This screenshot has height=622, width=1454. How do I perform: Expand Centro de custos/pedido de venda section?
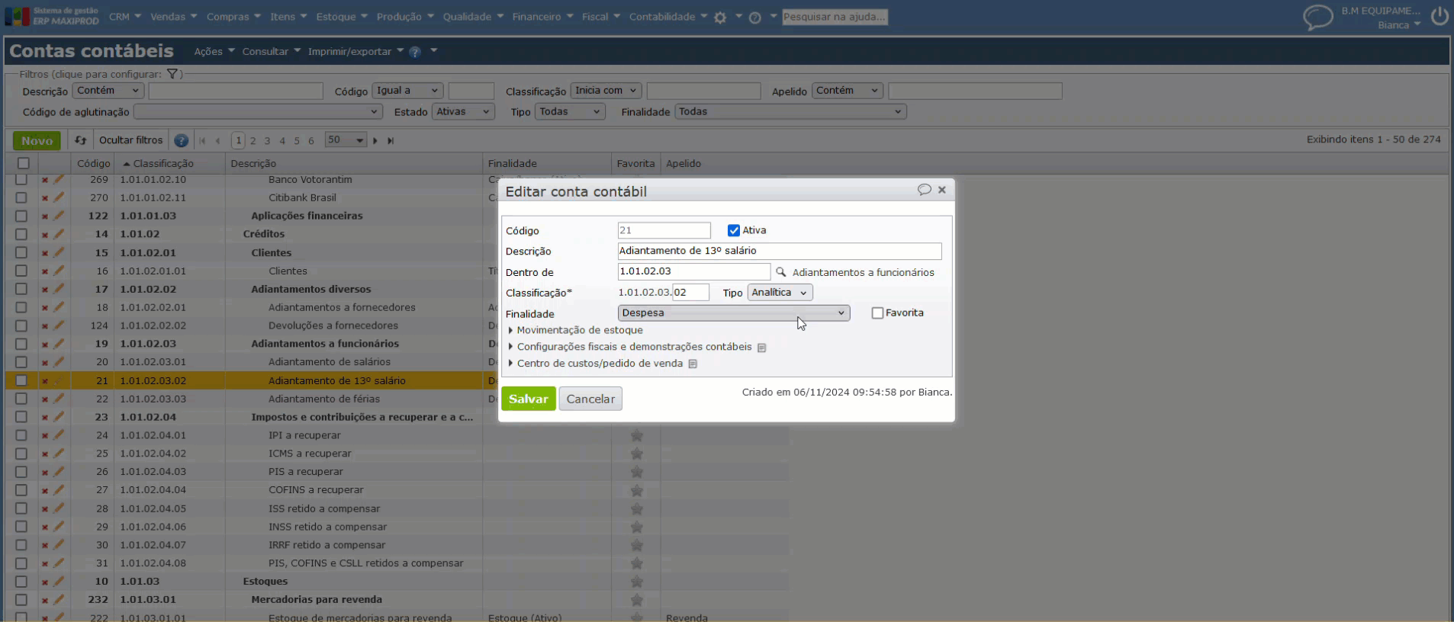point(596,364)
